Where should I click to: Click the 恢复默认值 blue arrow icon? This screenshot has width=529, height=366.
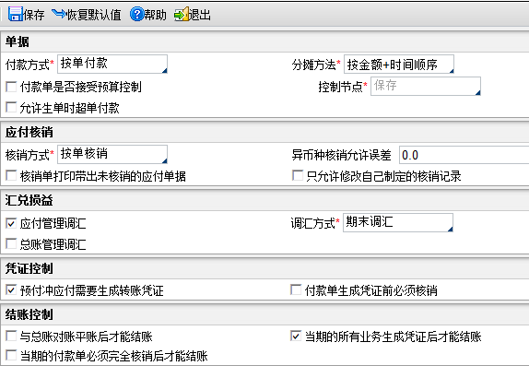coord(59,14)
